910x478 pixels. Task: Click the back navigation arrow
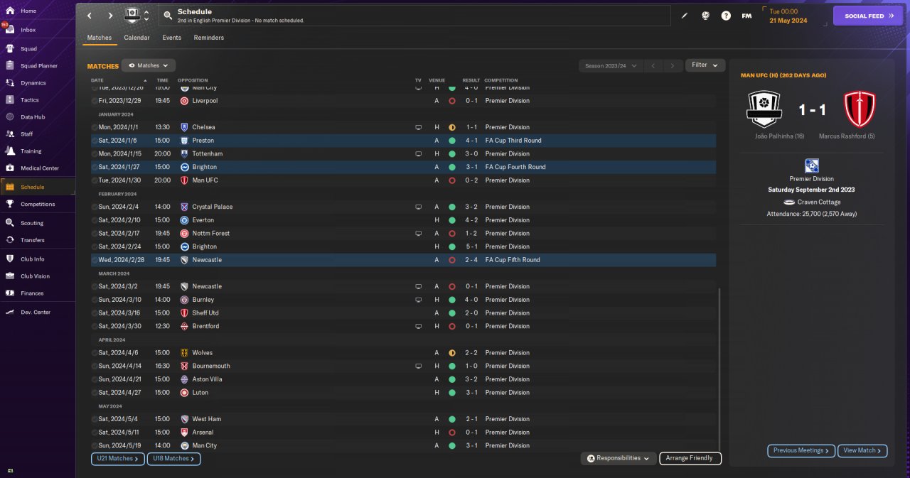point(89,15)
